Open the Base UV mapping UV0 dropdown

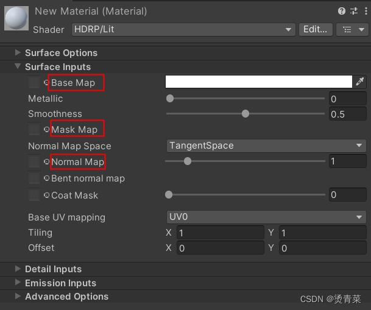coord(266,217)
